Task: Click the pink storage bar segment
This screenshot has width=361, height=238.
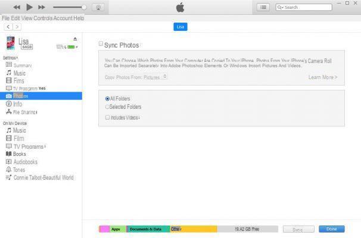Action: pos(104,229)
